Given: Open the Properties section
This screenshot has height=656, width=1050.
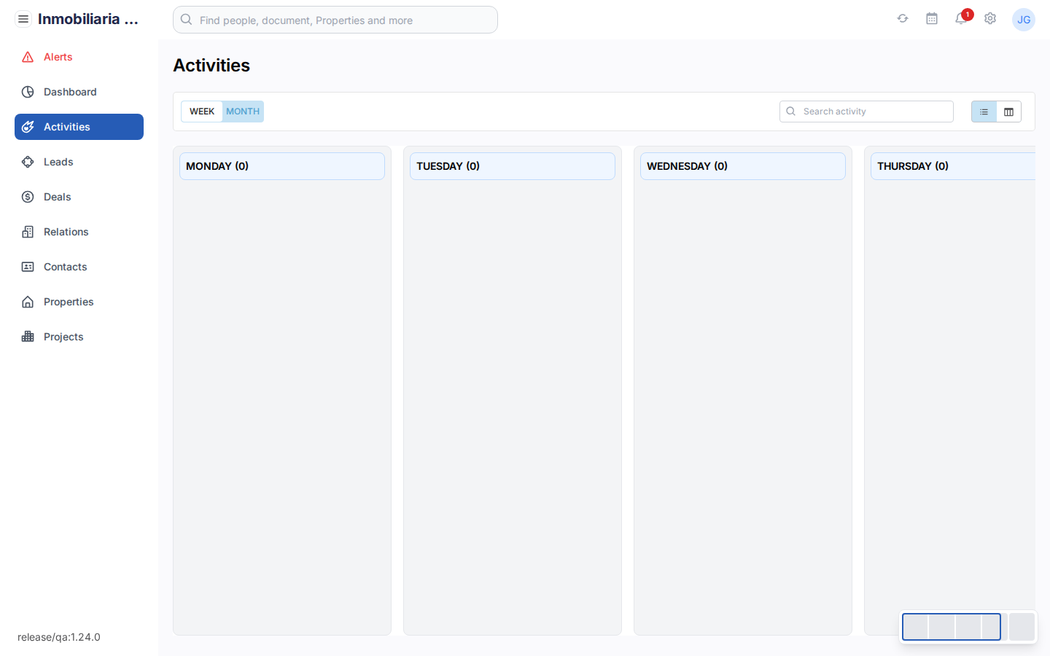Looking at the screenshot, I should (x=68, y=302).
